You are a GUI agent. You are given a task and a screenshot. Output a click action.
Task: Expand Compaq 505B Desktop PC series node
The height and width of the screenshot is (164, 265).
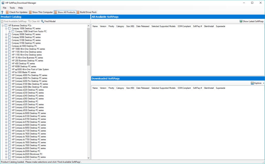click(x=6, y=37)
